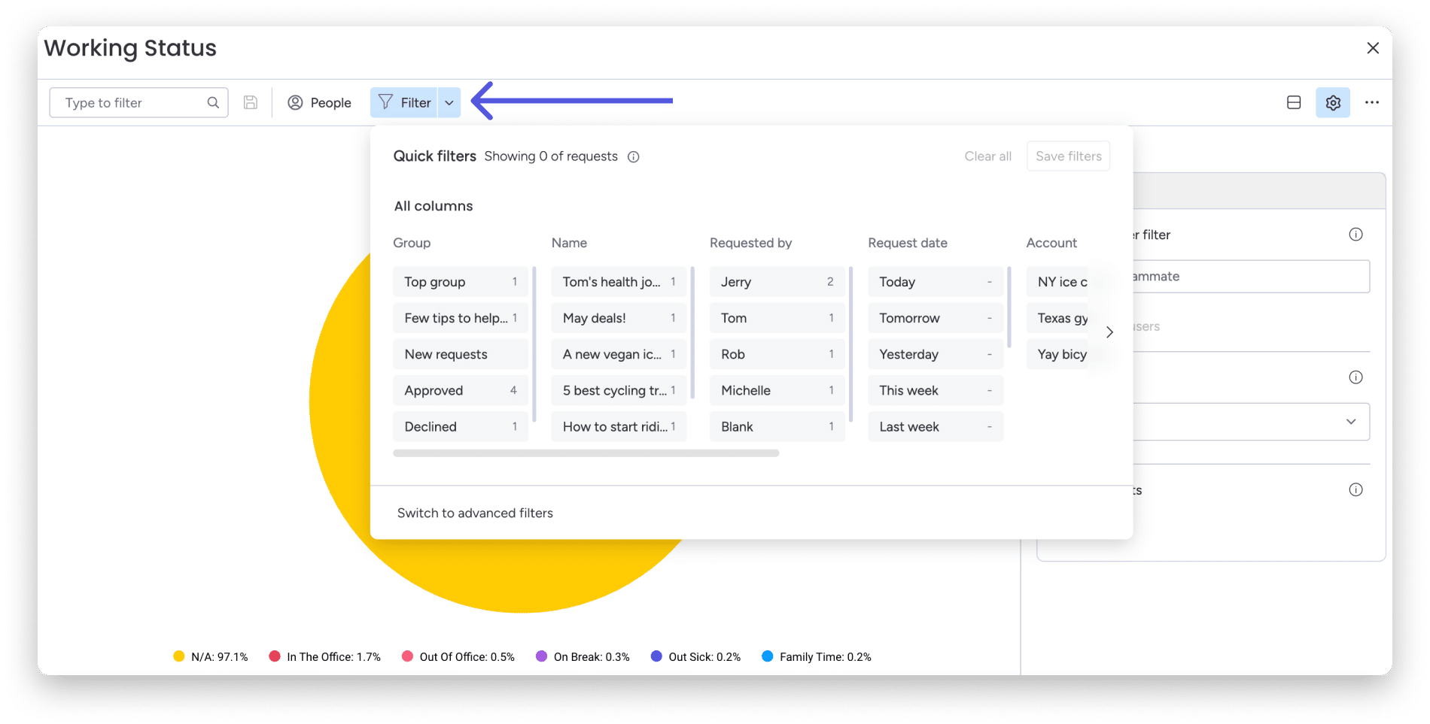Click the Clear all button
Screen dimensions: 1430x724
point(987,156)
